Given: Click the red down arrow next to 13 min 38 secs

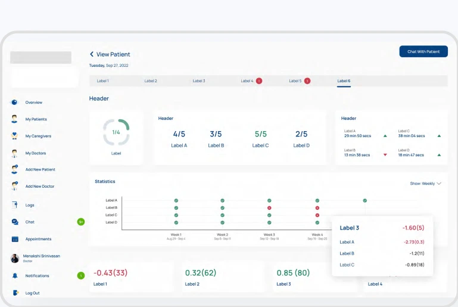Looking at the screenshot, I should [x=385, y=155].
